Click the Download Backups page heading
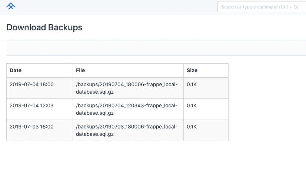306x191 pixels. [44, 27]
